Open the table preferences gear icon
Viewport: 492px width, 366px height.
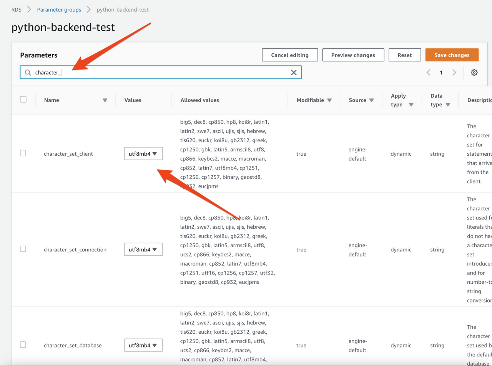point(474,72)
